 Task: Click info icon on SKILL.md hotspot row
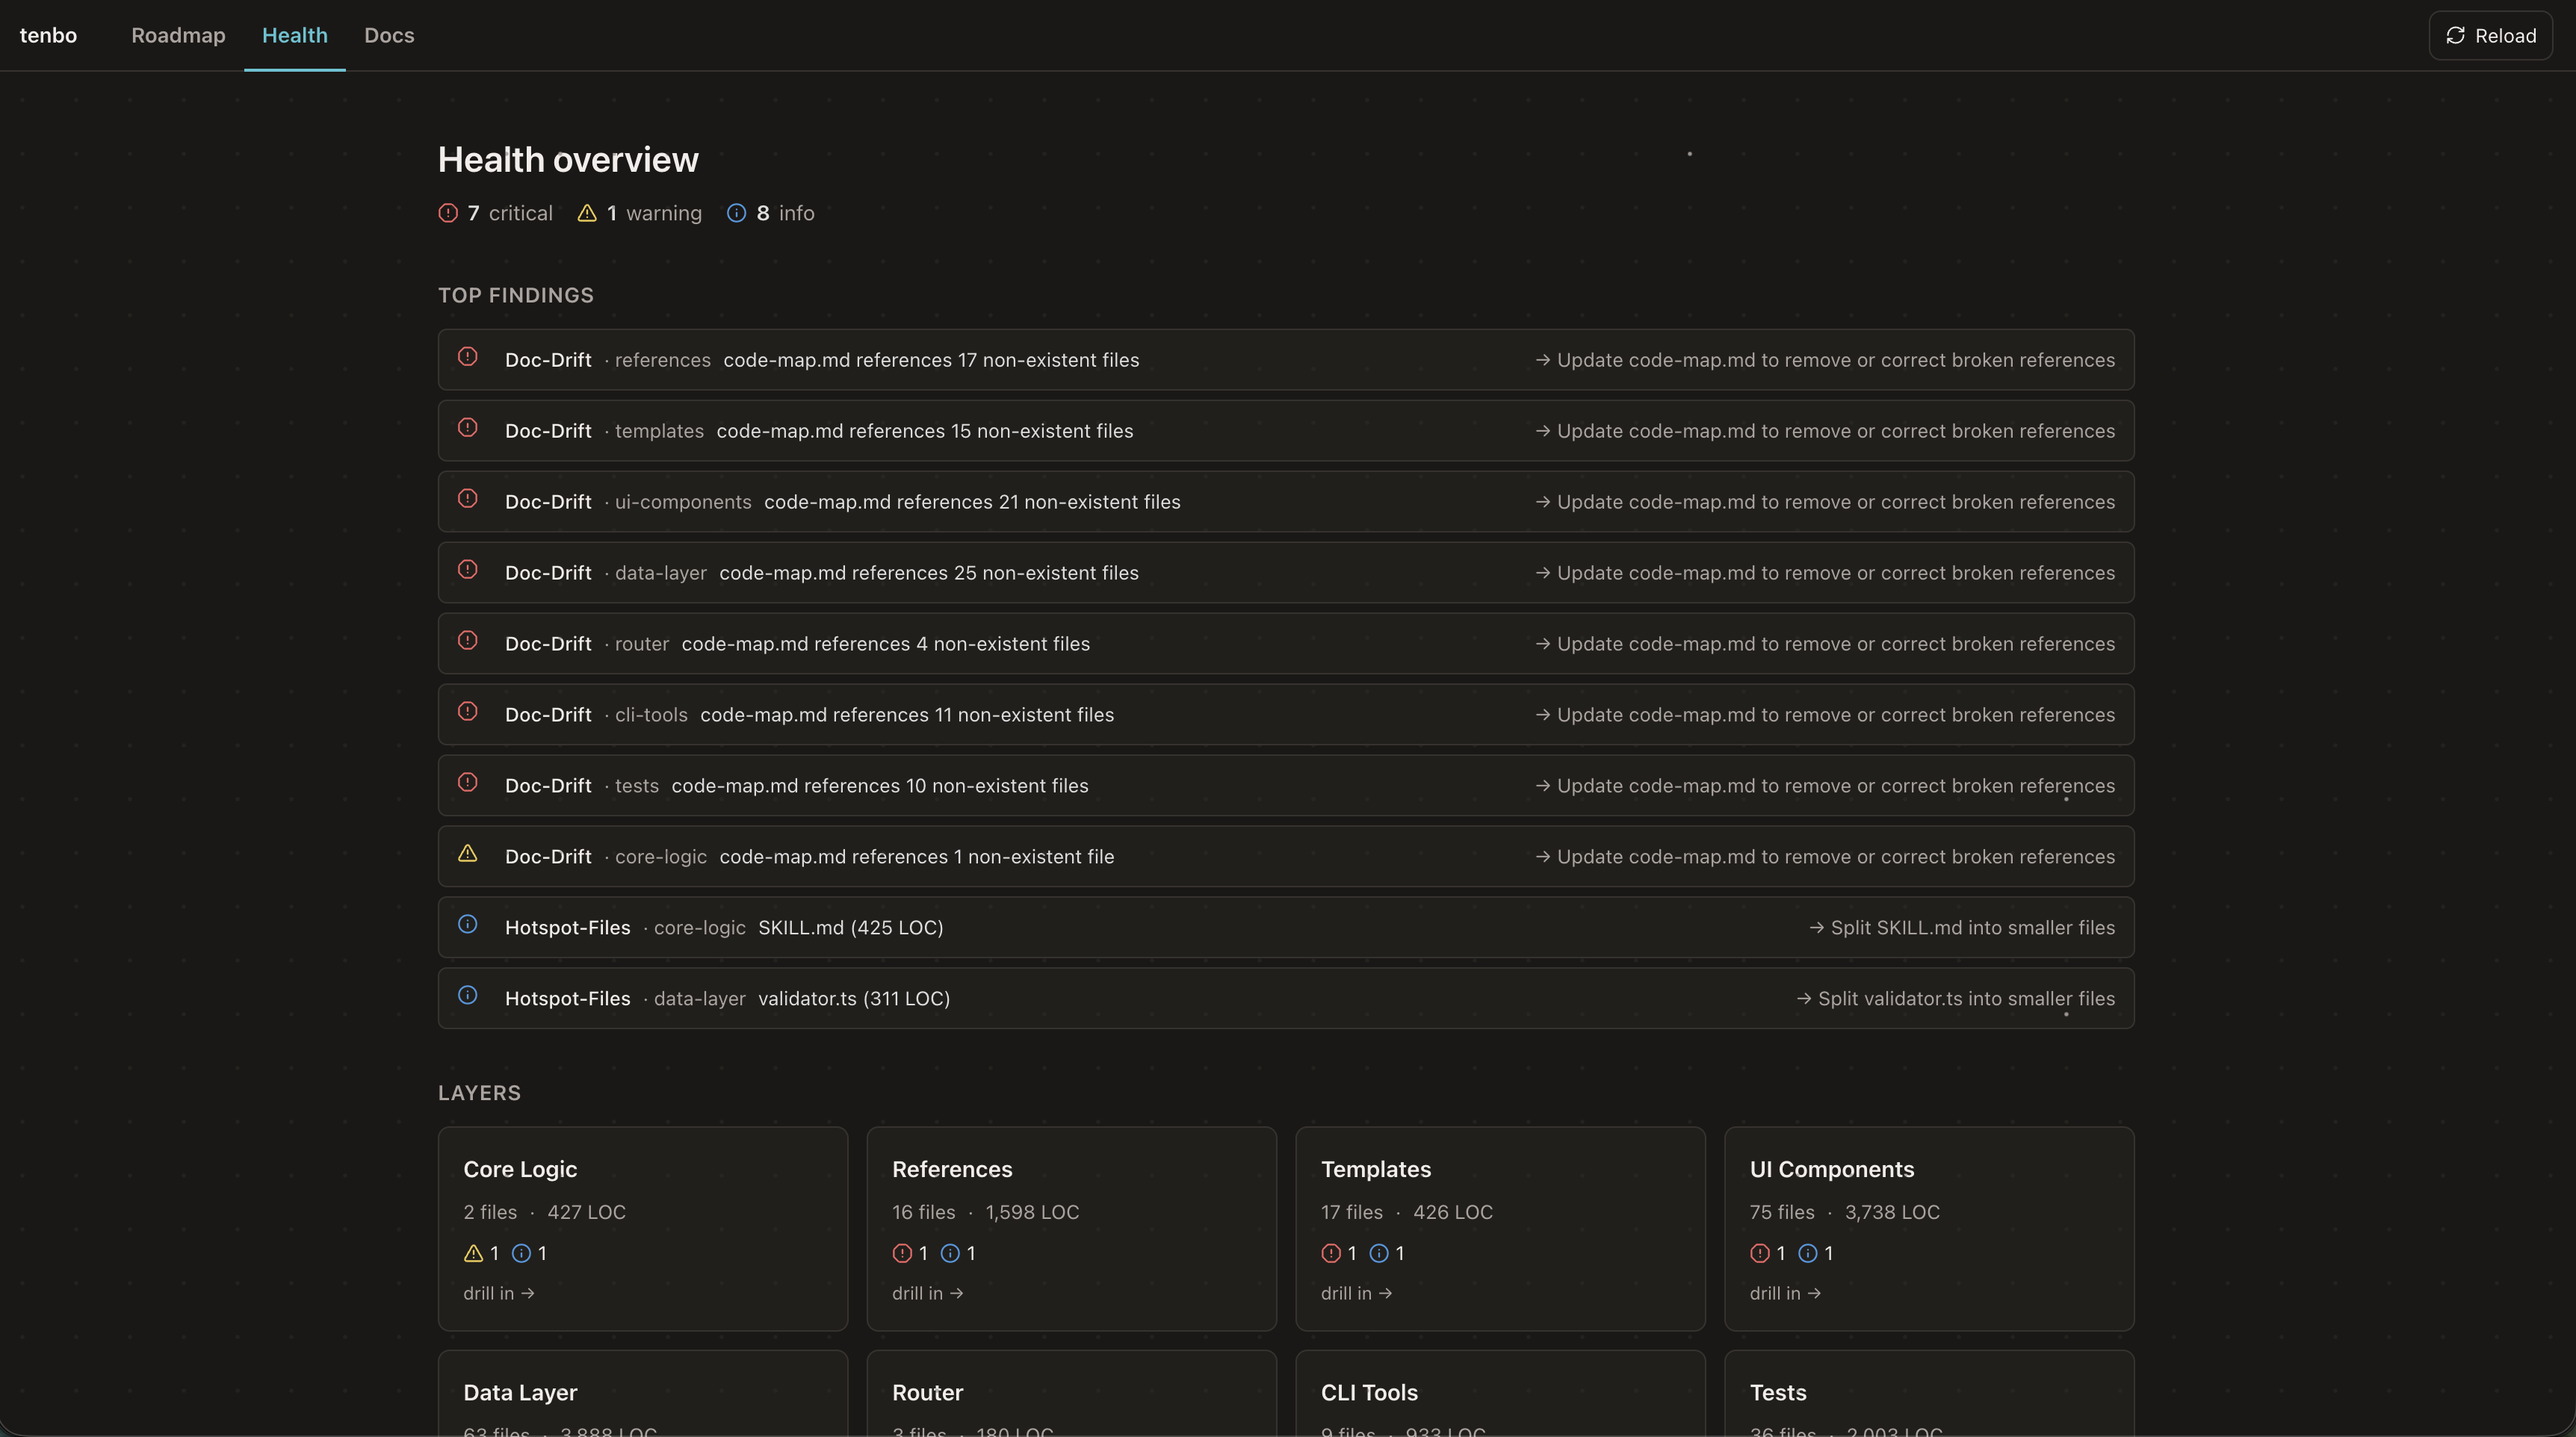[467, 925]
